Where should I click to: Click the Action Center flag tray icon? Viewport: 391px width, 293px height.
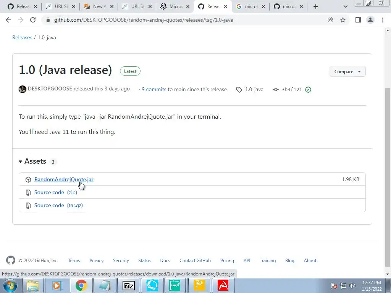pos(334,286)
